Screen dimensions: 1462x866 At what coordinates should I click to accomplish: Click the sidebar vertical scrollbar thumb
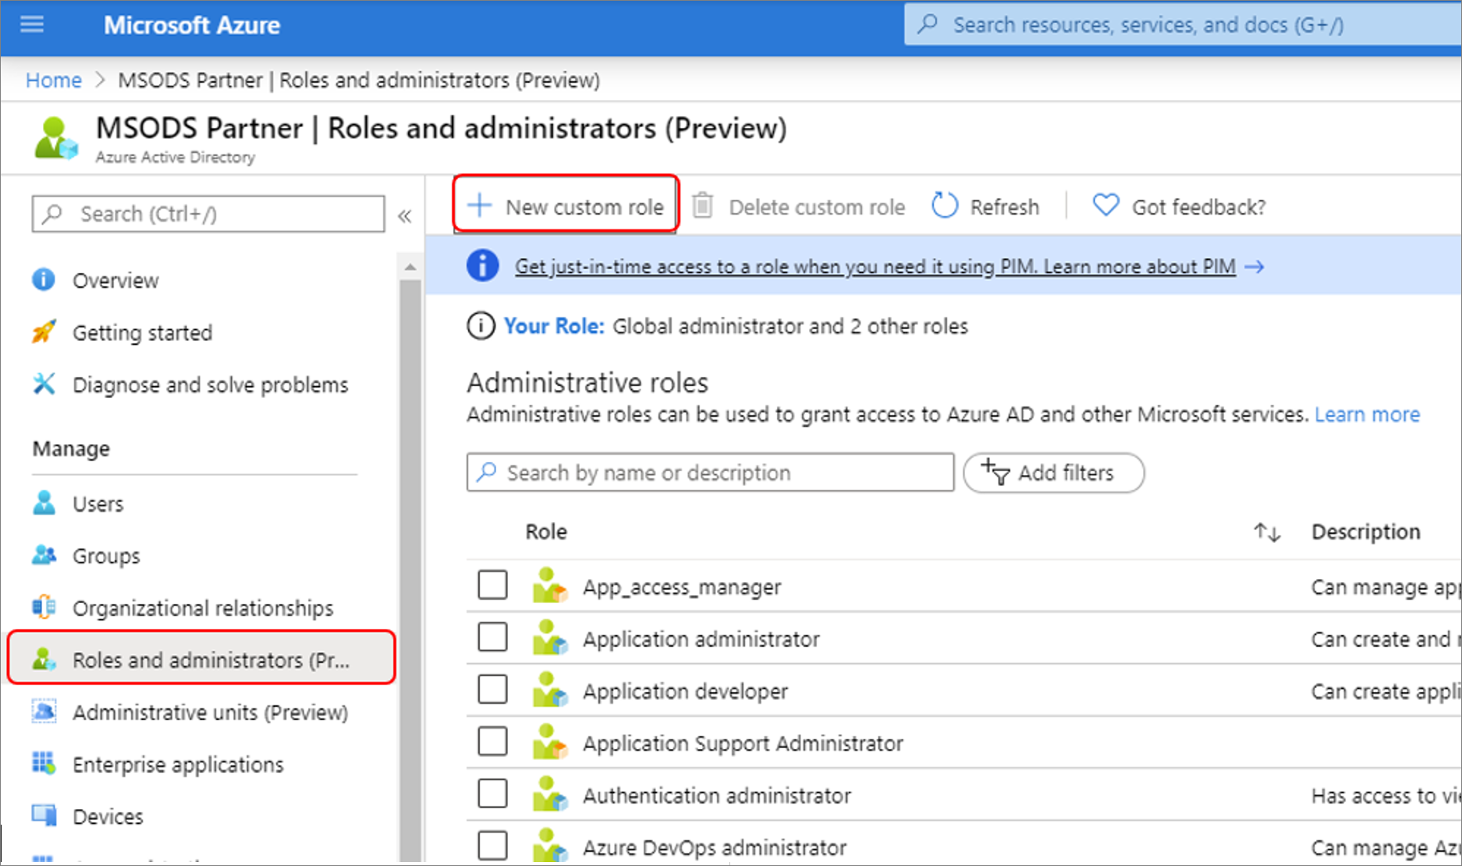pyautogui.click(x=410, y=570)
